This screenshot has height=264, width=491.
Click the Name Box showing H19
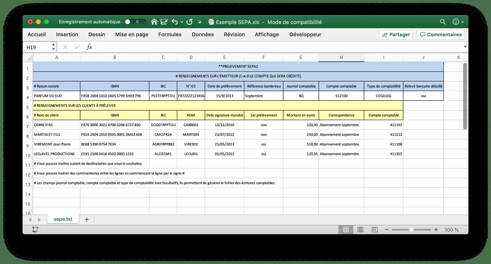37,47
